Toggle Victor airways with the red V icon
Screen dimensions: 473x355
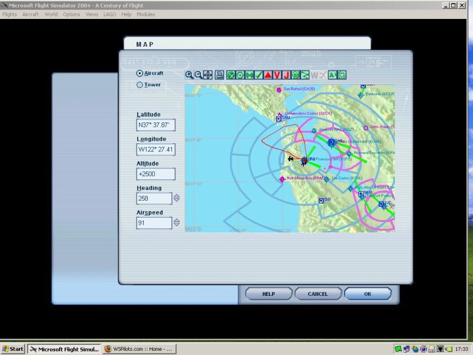click(277, 75)
